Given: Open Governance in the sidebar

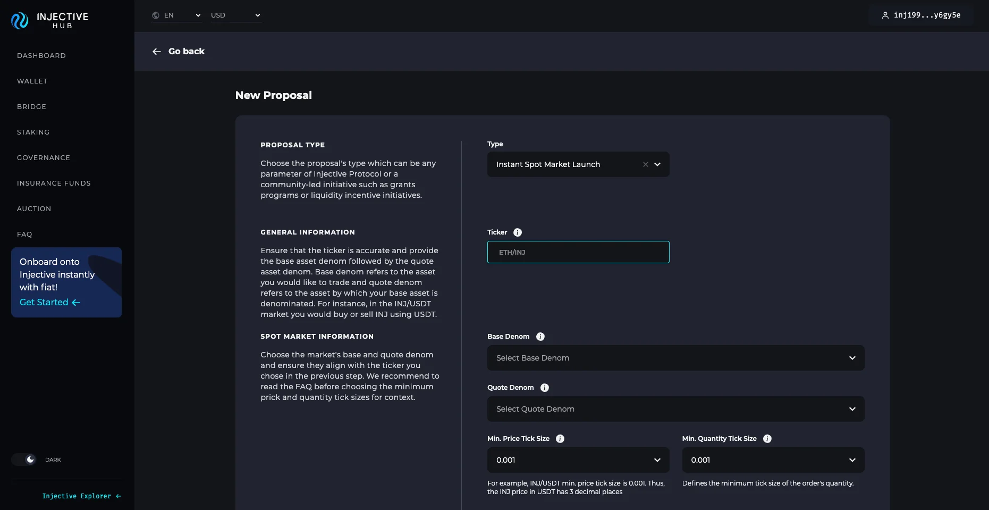Looking at the screenshot, I should pyautogui.click(x=44, y=158).
